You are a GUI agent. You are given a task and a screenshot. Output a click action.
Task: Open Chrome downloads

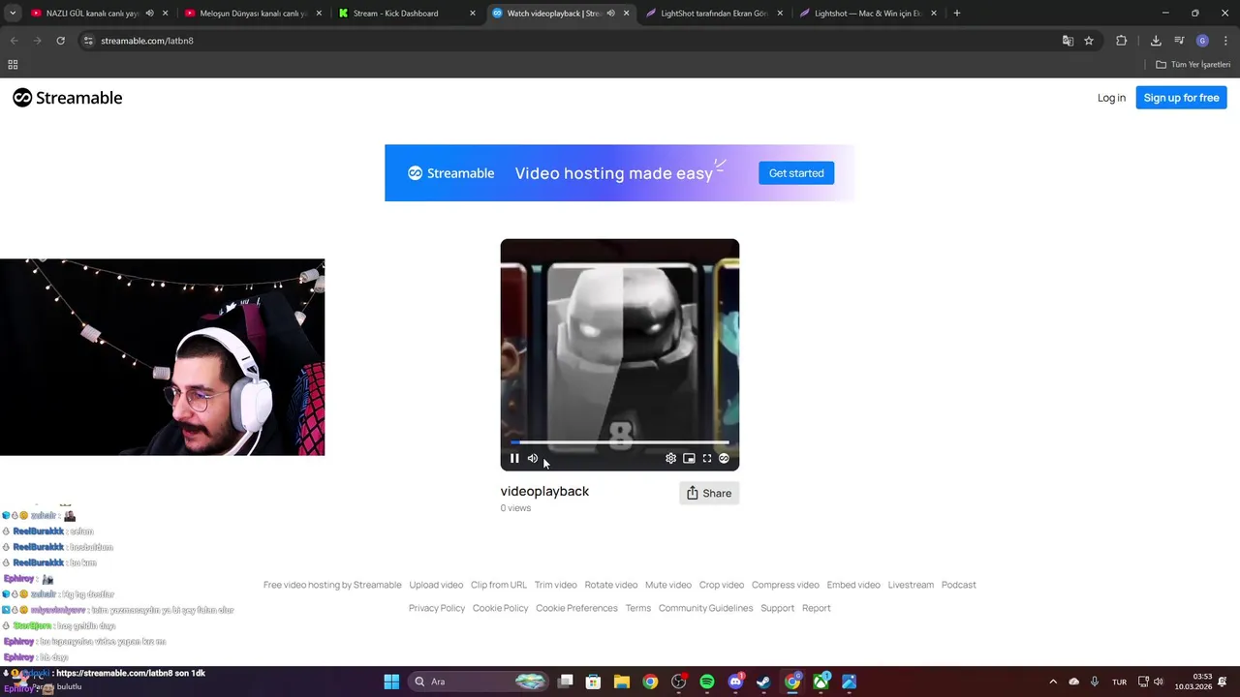pos(1156,41)
